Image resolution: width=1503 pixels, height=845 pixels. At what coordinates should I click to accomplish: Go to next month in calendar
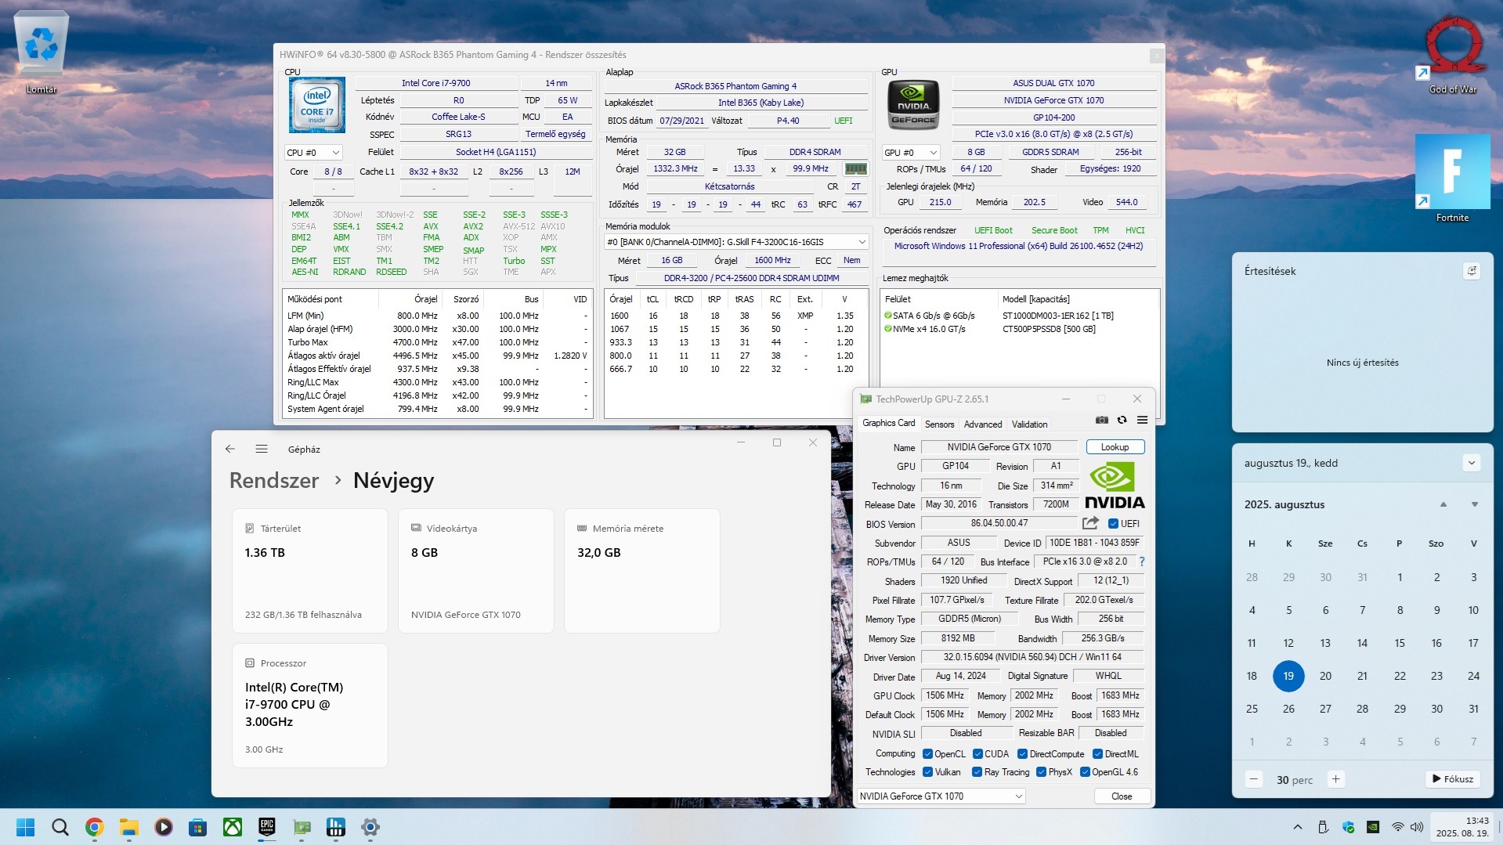(1474, 504)
